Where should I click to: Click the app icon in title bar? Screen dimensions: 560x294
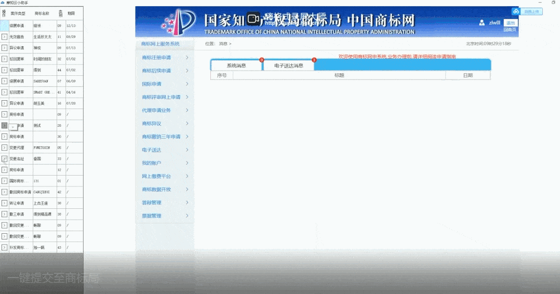3,3
